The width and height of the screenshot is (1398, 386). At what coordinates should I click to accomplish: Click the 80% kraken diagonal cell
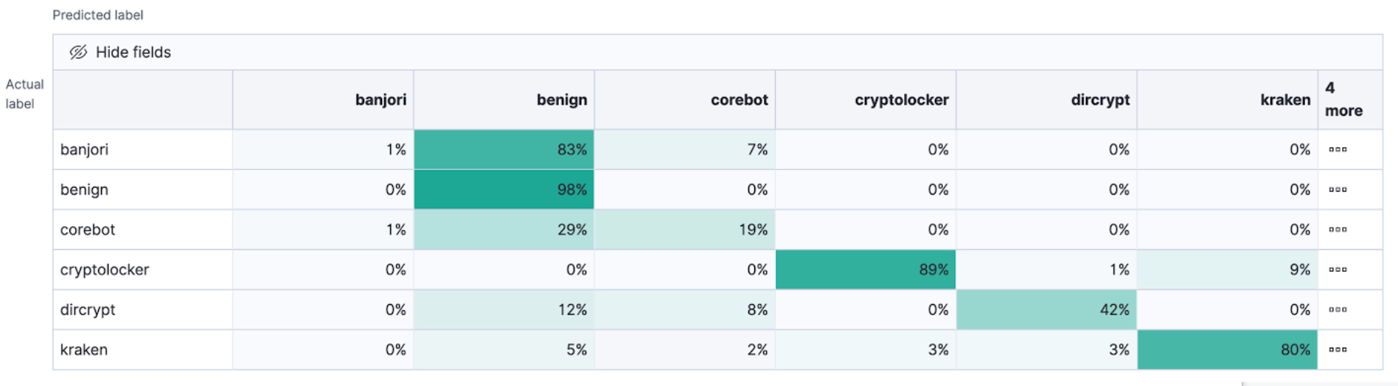[1227, 350]
